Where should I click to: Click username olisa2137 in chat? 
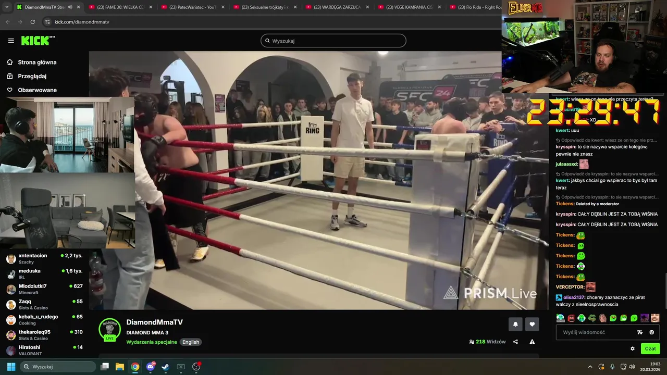(574, 297)
